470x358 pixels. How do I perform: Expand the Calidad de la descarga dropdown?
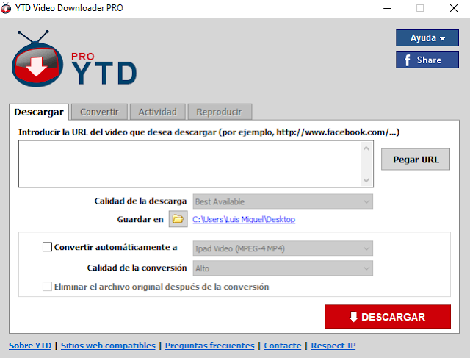coord(283,201)
